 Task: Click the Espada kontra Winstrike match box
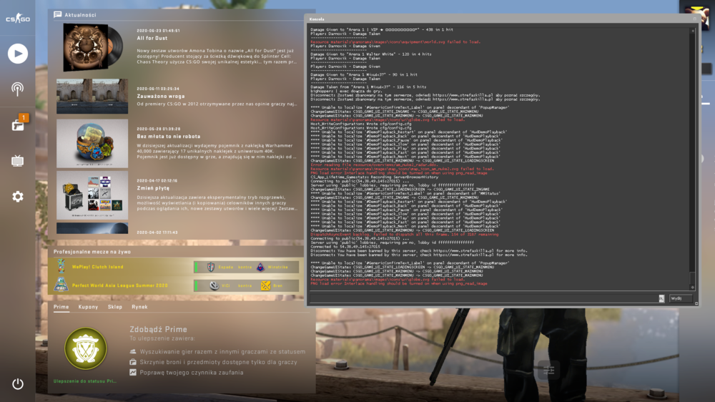pyautogui.click(x=246, y=267)
